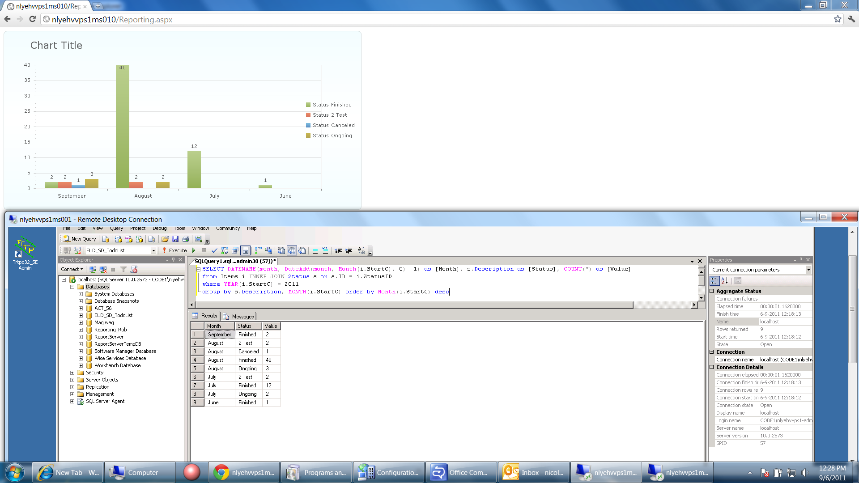The image size is (859, 483).
Task: Click the Print icon in toolbar
Action: point(186,239)
